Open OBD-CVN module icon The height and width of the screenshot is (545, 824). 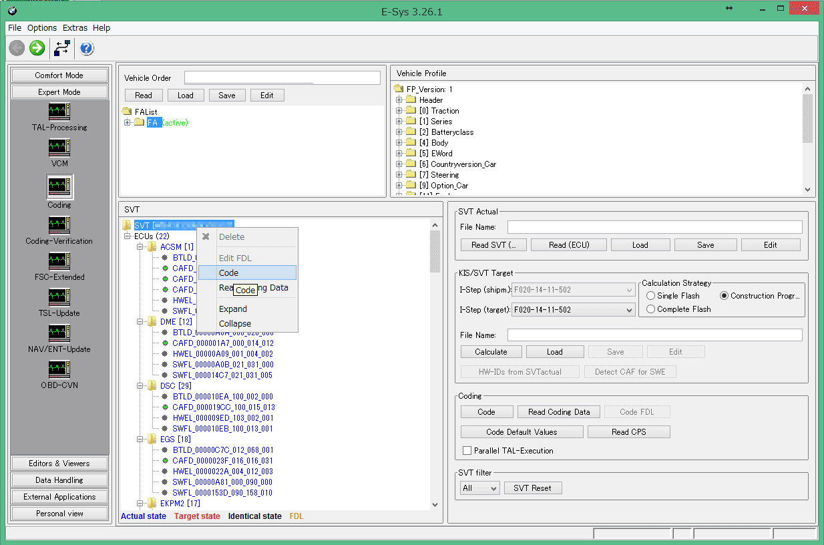click(59, 369)
